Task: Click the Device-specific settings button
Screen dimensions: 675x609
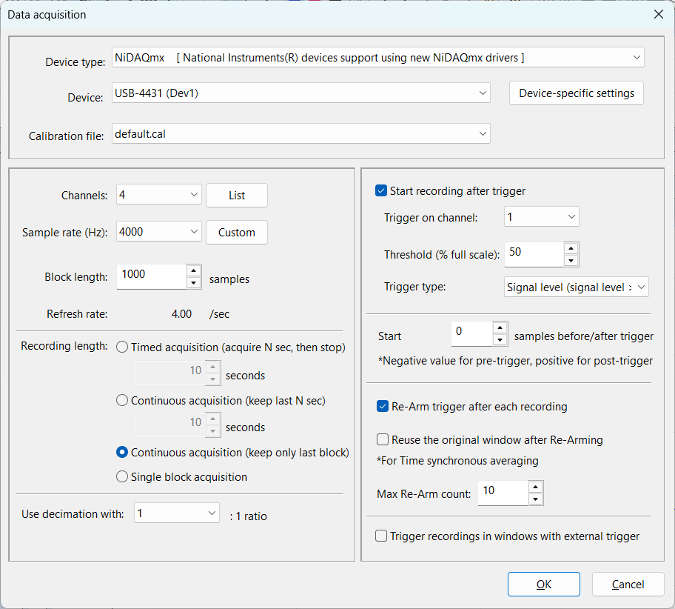Action: pos(577,93)
